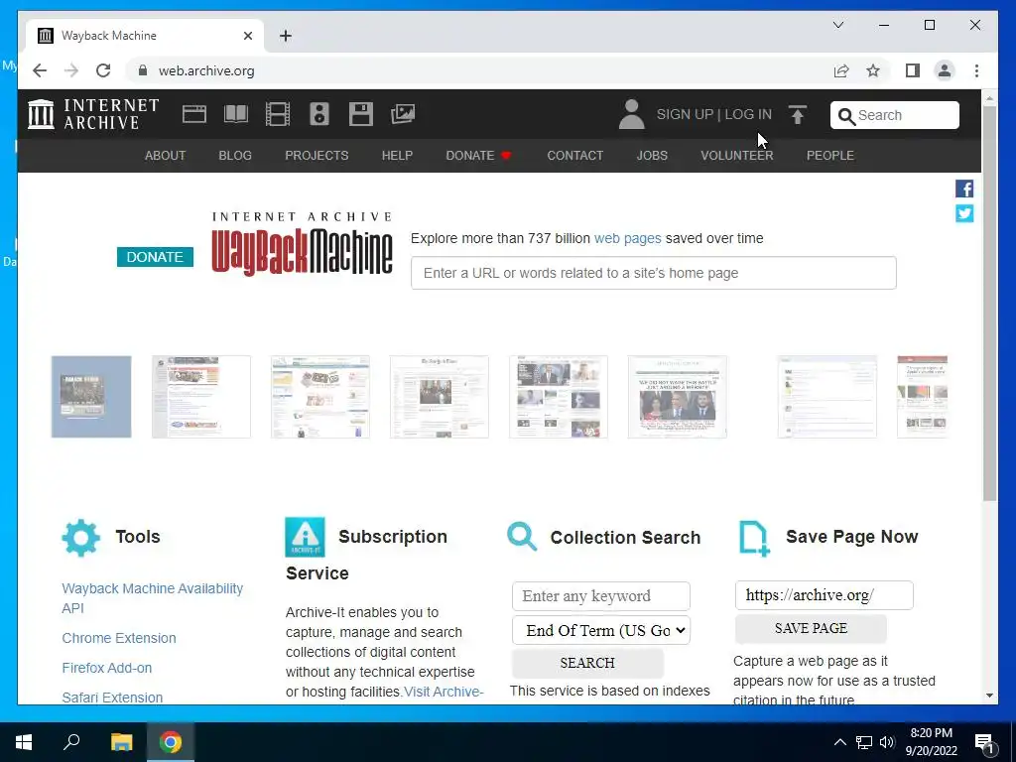Image resolution: width=1016 pixels, height=762 pixels.
Task: Open the Firefox Add-on link
Action: point(107,668)
